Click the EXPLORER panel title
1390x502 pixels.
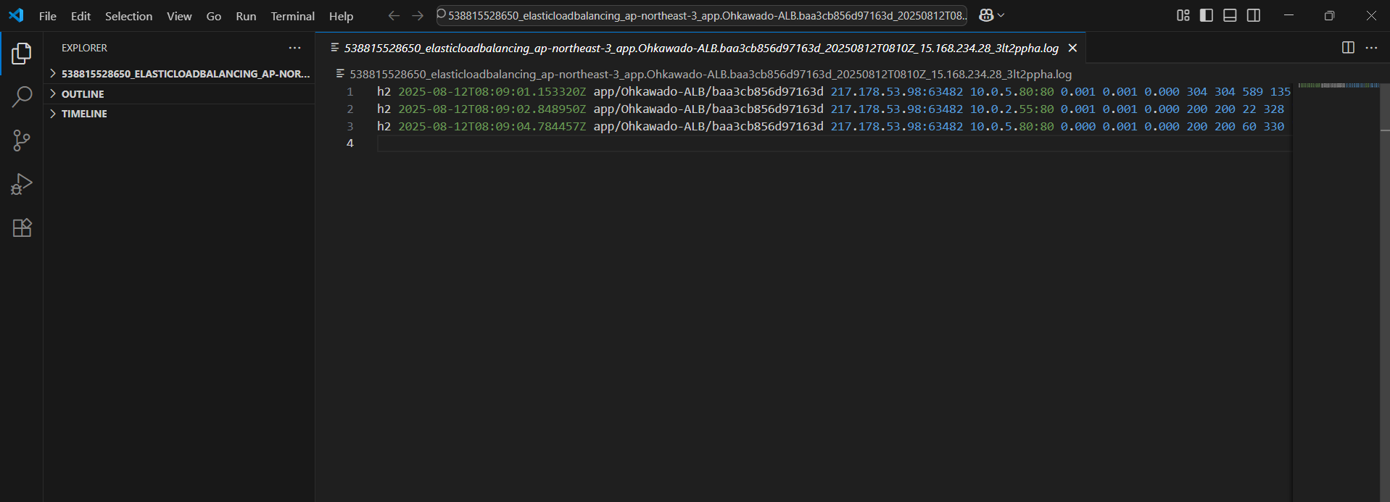pyautogui.click(x=84, y=48)
